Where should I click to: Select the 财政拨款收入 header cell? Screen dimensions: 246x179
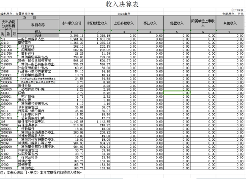98,23
